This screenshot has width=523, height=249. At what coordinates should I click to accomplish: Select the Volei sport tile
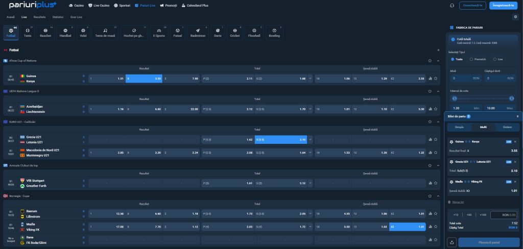coord(83,33)
